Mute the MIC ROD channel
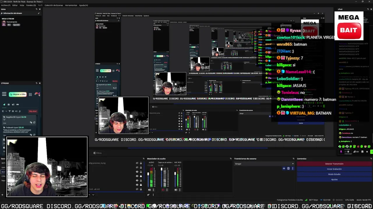This screenshot has width=373, height=209. [x=176, y=190]
